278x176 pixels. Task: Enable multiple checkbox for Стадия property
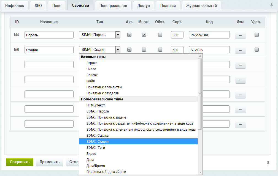[144, 50]
